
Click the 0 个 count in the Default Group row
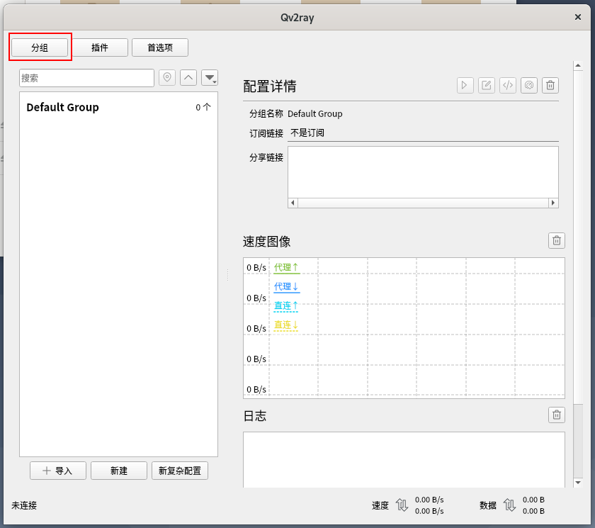click(x=203, y=107)
